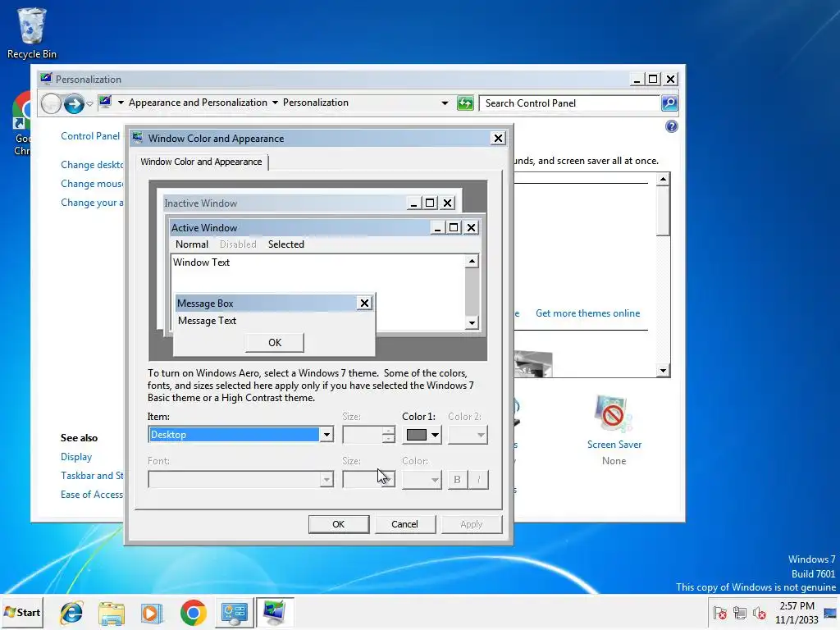Click the Selected menu item in preview
Viewport: 840px width, 630px height.
[x=286, y=244]
